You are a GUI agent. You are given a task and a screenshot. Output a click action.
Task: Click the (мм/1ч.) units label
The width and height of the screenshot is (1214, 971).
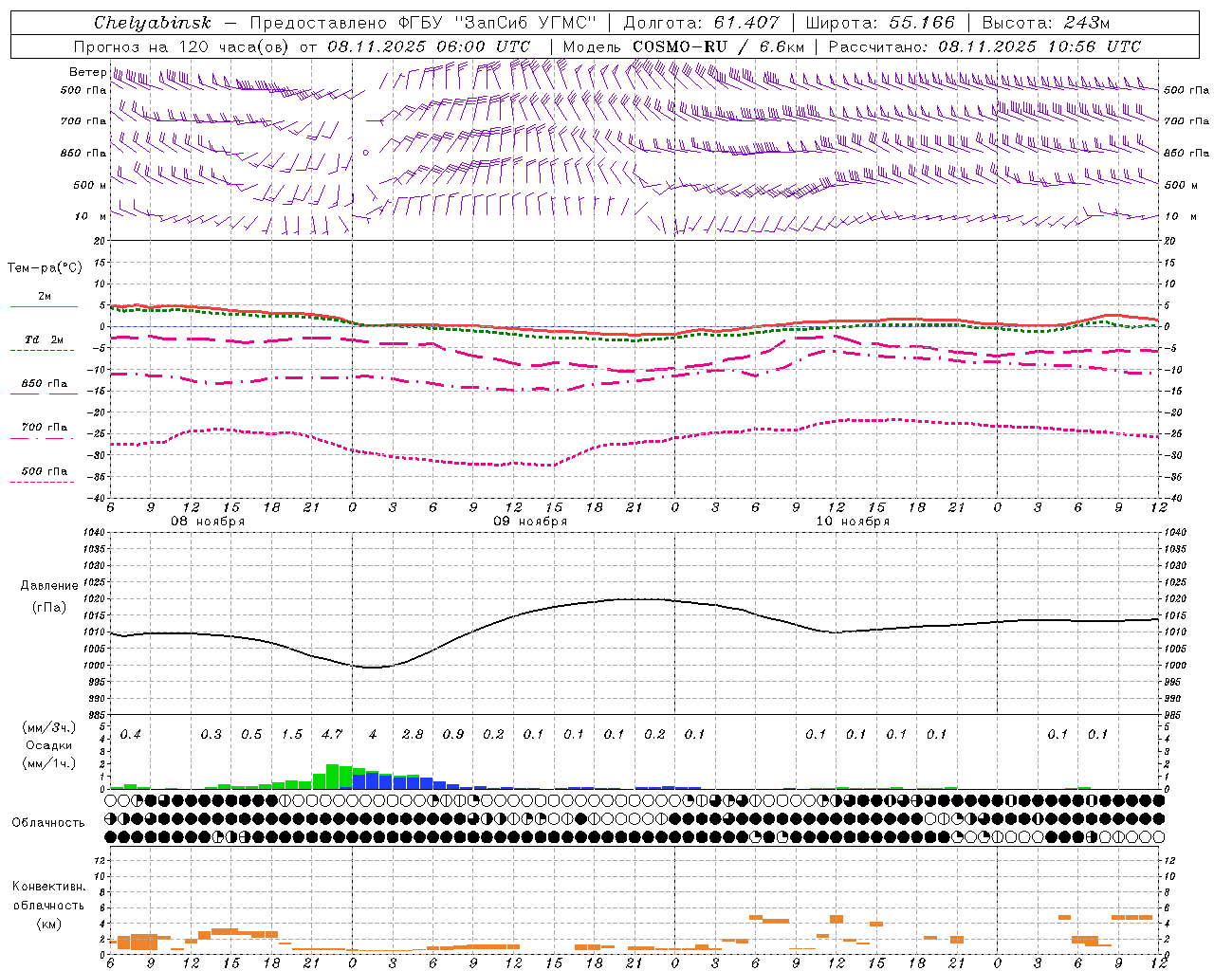click(46, 763)
